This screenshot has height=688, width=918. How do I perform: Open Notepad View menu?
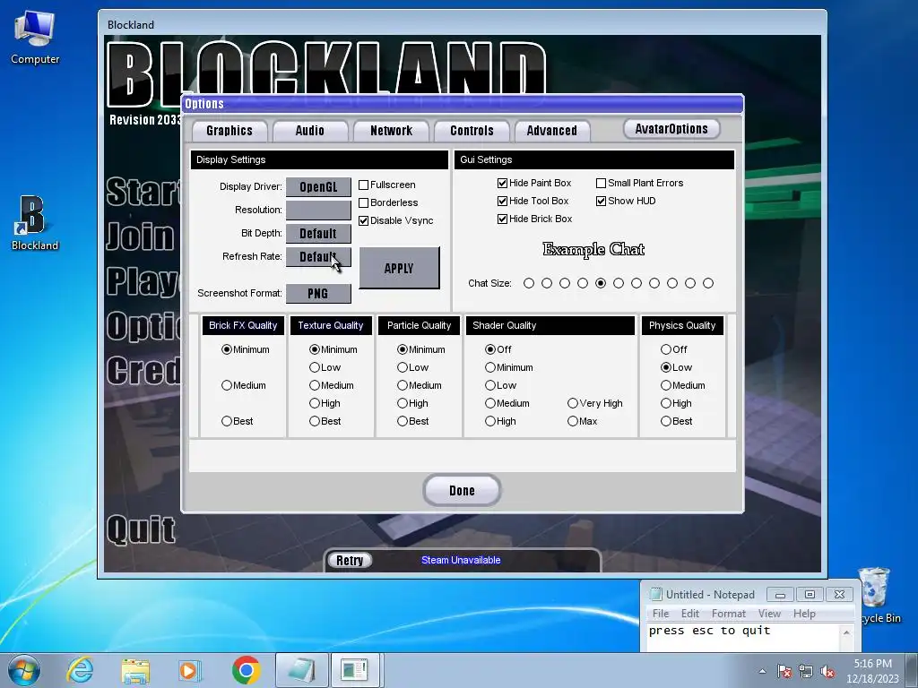tap(769, 613)
